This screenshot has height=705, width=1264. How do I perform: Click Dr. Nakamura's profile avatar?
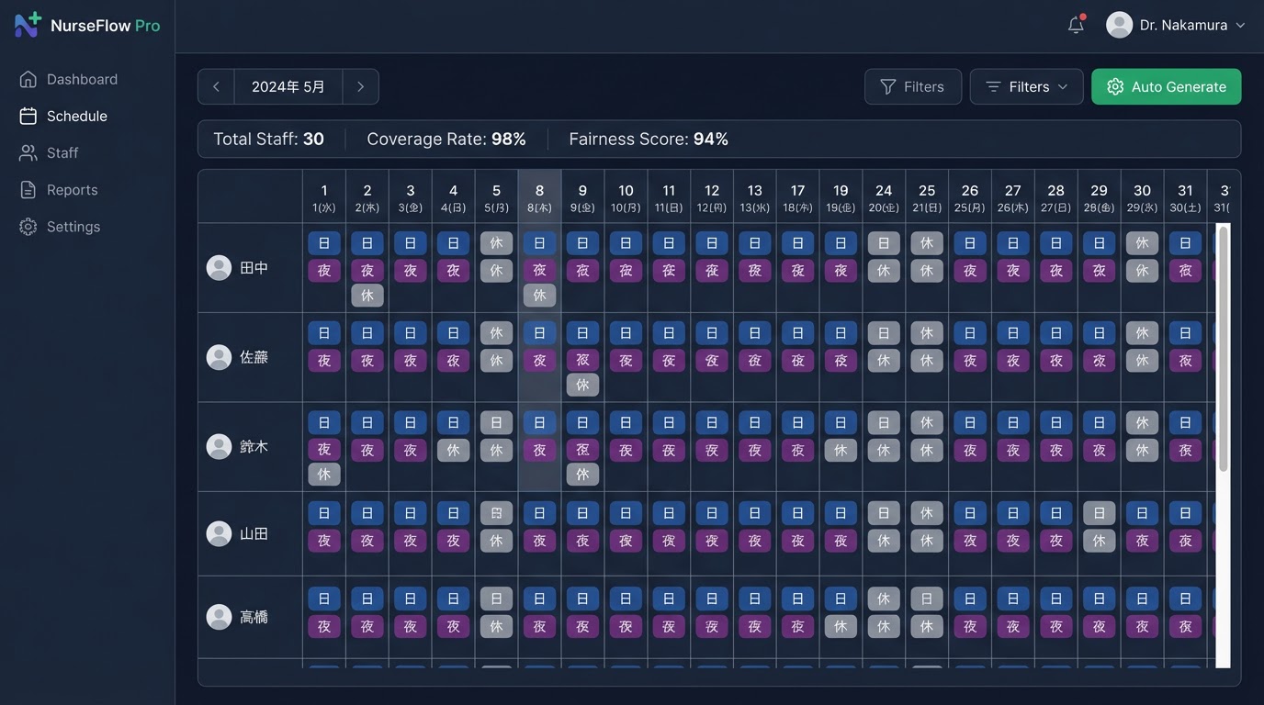(x=1119, y=25)
